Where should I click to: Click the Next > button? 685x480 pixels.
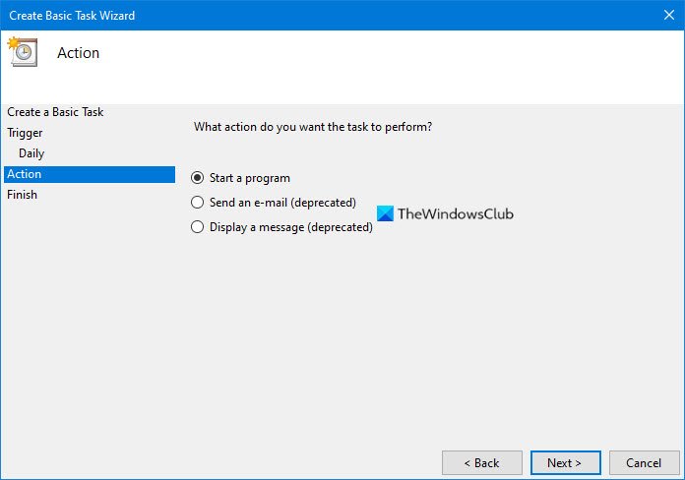click(x=565, y=462)
